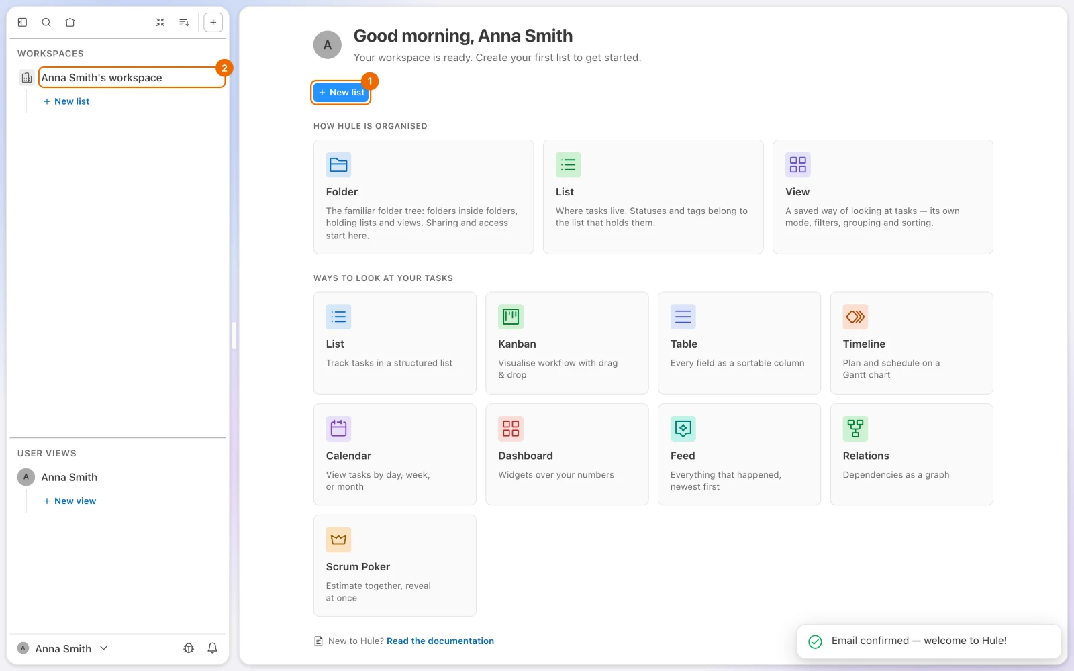Click the 'Good morning, Anna Smith' heading
Image resolution: width=1074 pixels, height=671 pixels.
pos(463,36)
